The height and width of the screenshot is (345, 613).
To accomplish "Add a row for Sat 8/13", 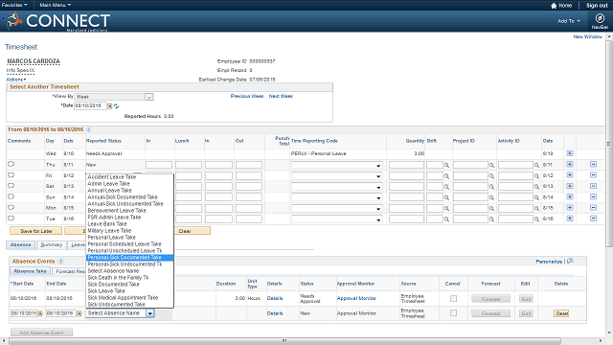I will point(570,186).
